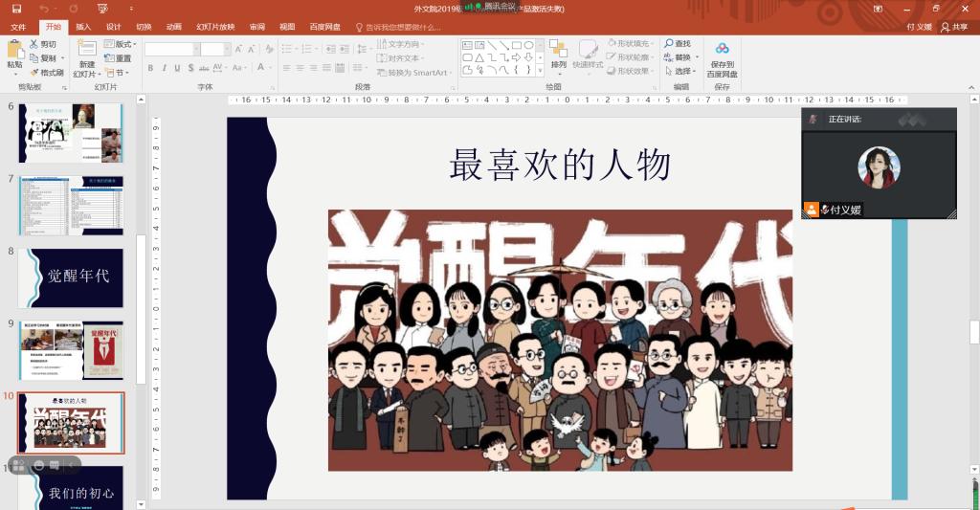Viewport: 980px width, 510px height.
Task: Click the Format Painter (格式刷) brush
Action: [x=46, y=73]
